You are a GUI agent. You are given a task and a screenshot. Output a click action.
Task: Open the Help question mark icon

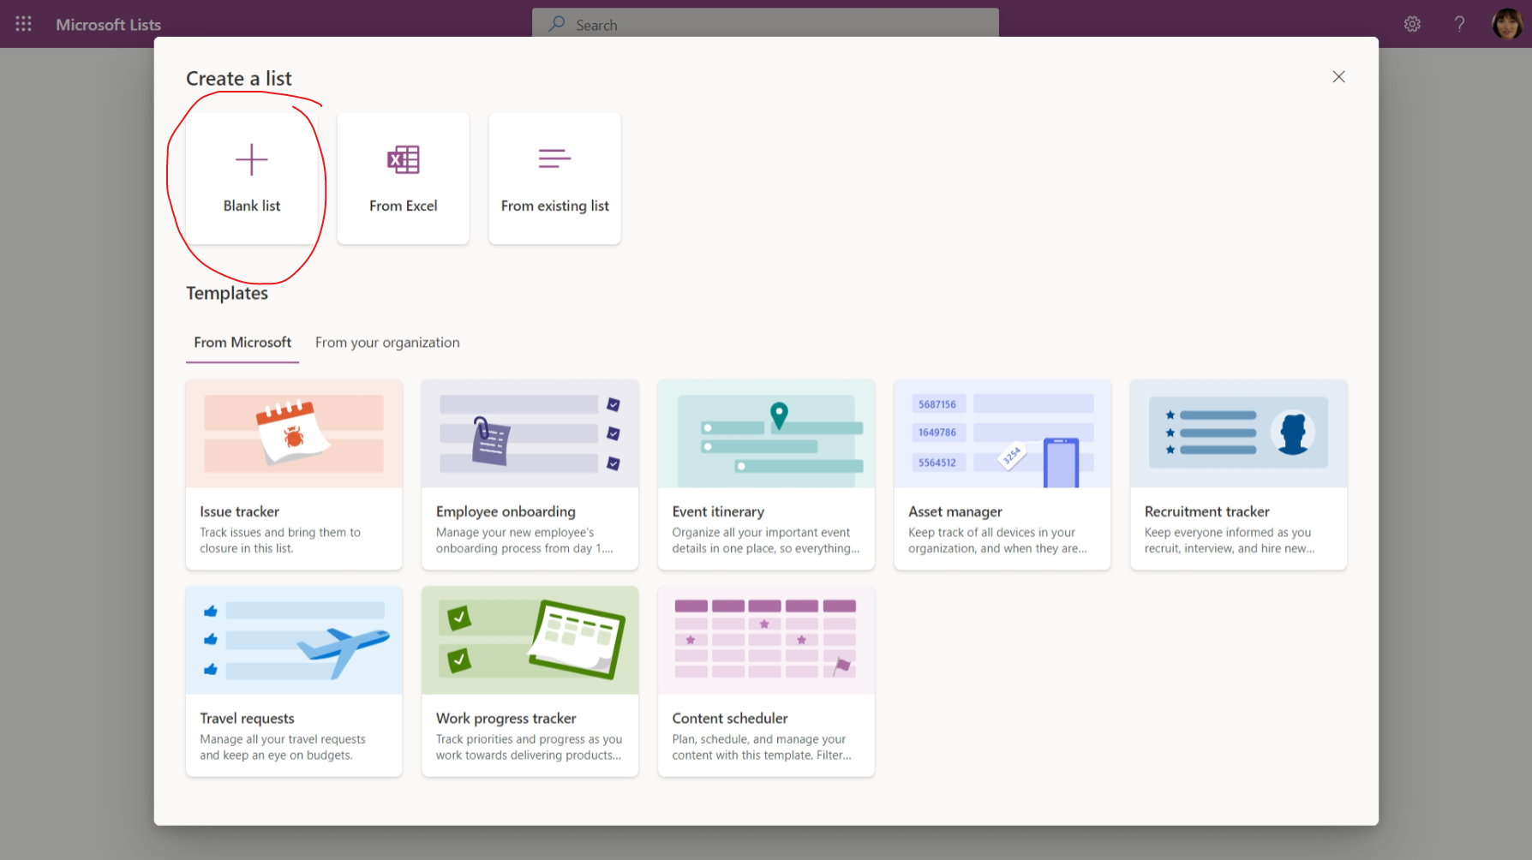(x=1459, y=24)
